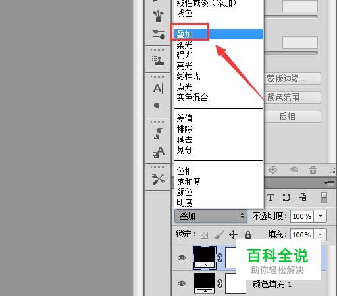Filter layers by type layers (T icon)
The height and width of the screenshot is (296, 337).
(x=271, y=197)
